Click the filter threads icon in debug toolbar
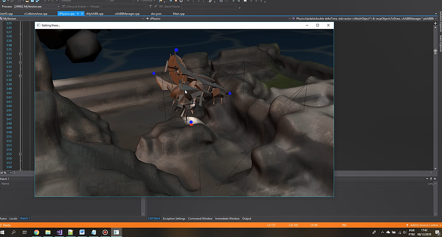 tap(150, 6)
